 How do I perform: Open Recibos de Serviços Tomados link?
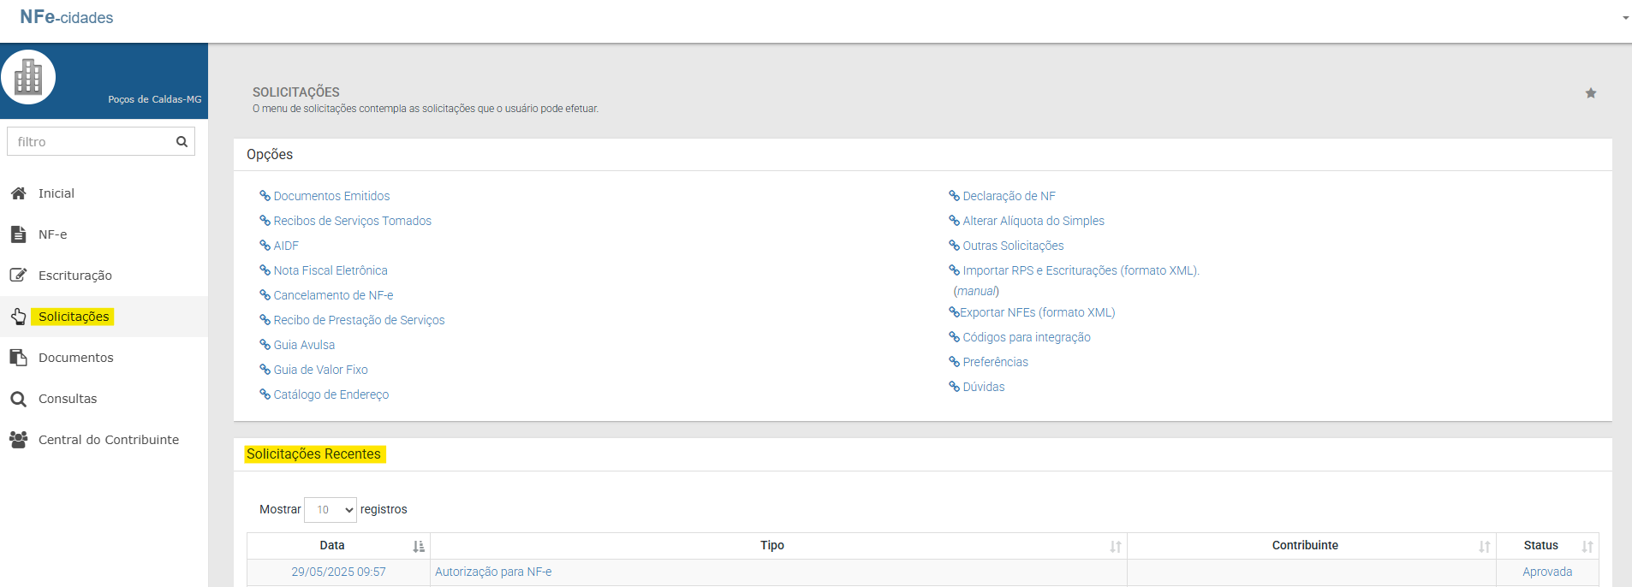[352, 221]
